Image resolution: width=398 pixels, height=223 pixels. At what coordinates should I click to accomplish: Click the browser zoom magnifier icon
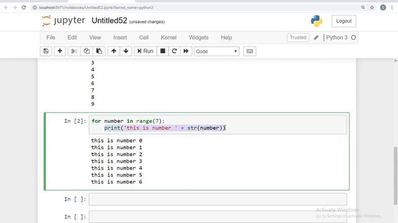(x=363, y=7)
